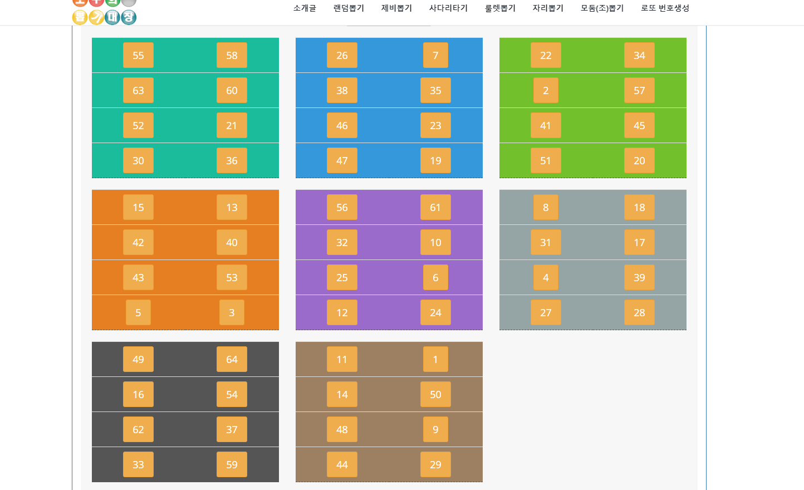Click number 3 in orange group
Screen dimensions: 804x490
click(232, 313)
